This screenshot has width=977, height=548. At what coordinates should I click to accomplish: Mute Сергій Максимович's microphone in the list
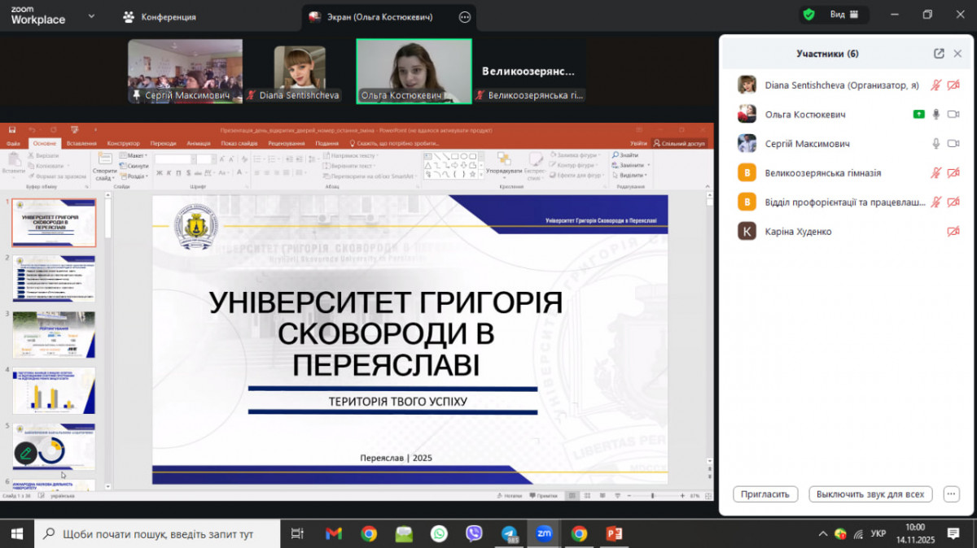coord(936,144)
